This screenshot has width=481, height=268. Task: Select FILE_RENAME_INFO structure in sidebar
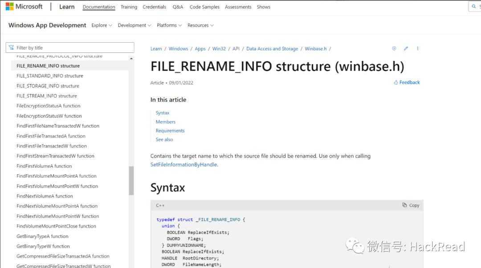click(x=70, y=65)
